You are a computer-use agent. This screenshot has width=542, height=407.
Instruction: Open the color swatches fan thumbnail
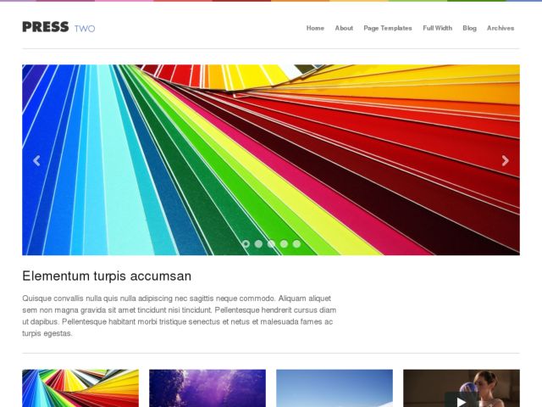[x=80, y=388]
